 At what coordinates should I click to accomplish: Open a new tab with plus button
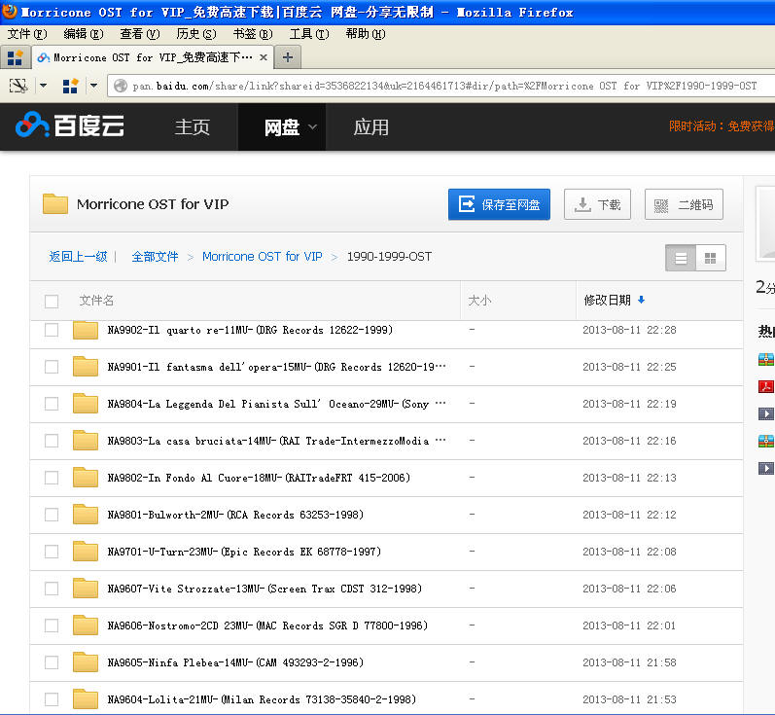288,57
